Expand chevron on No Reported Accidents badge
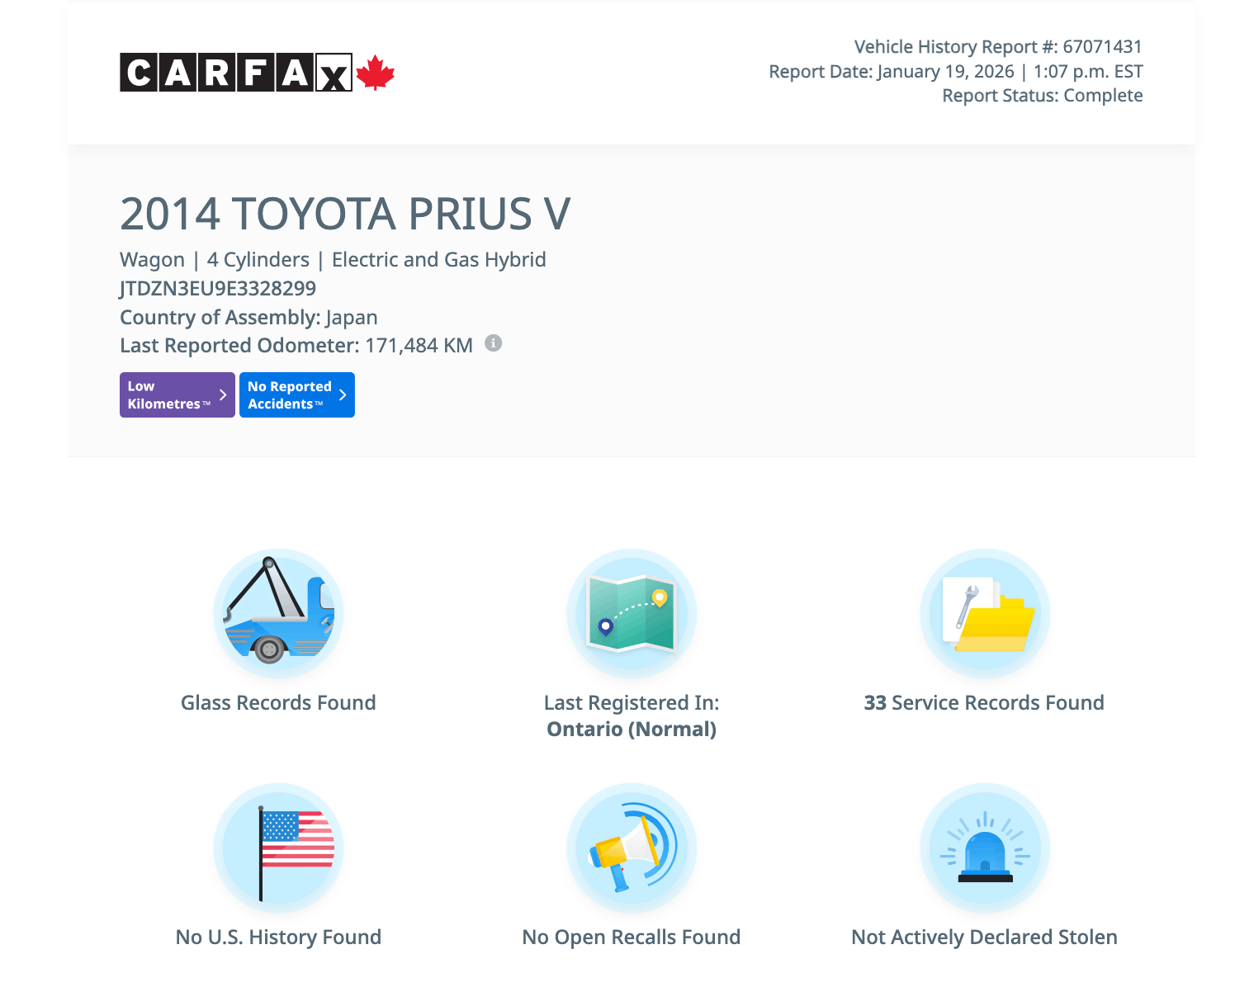This screenshot has width=1235, height=987. (x=343, y=395)
